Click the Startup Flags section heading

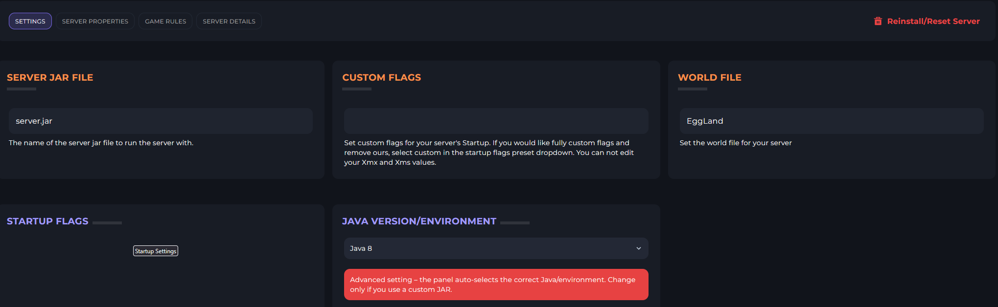coord(47,221)
